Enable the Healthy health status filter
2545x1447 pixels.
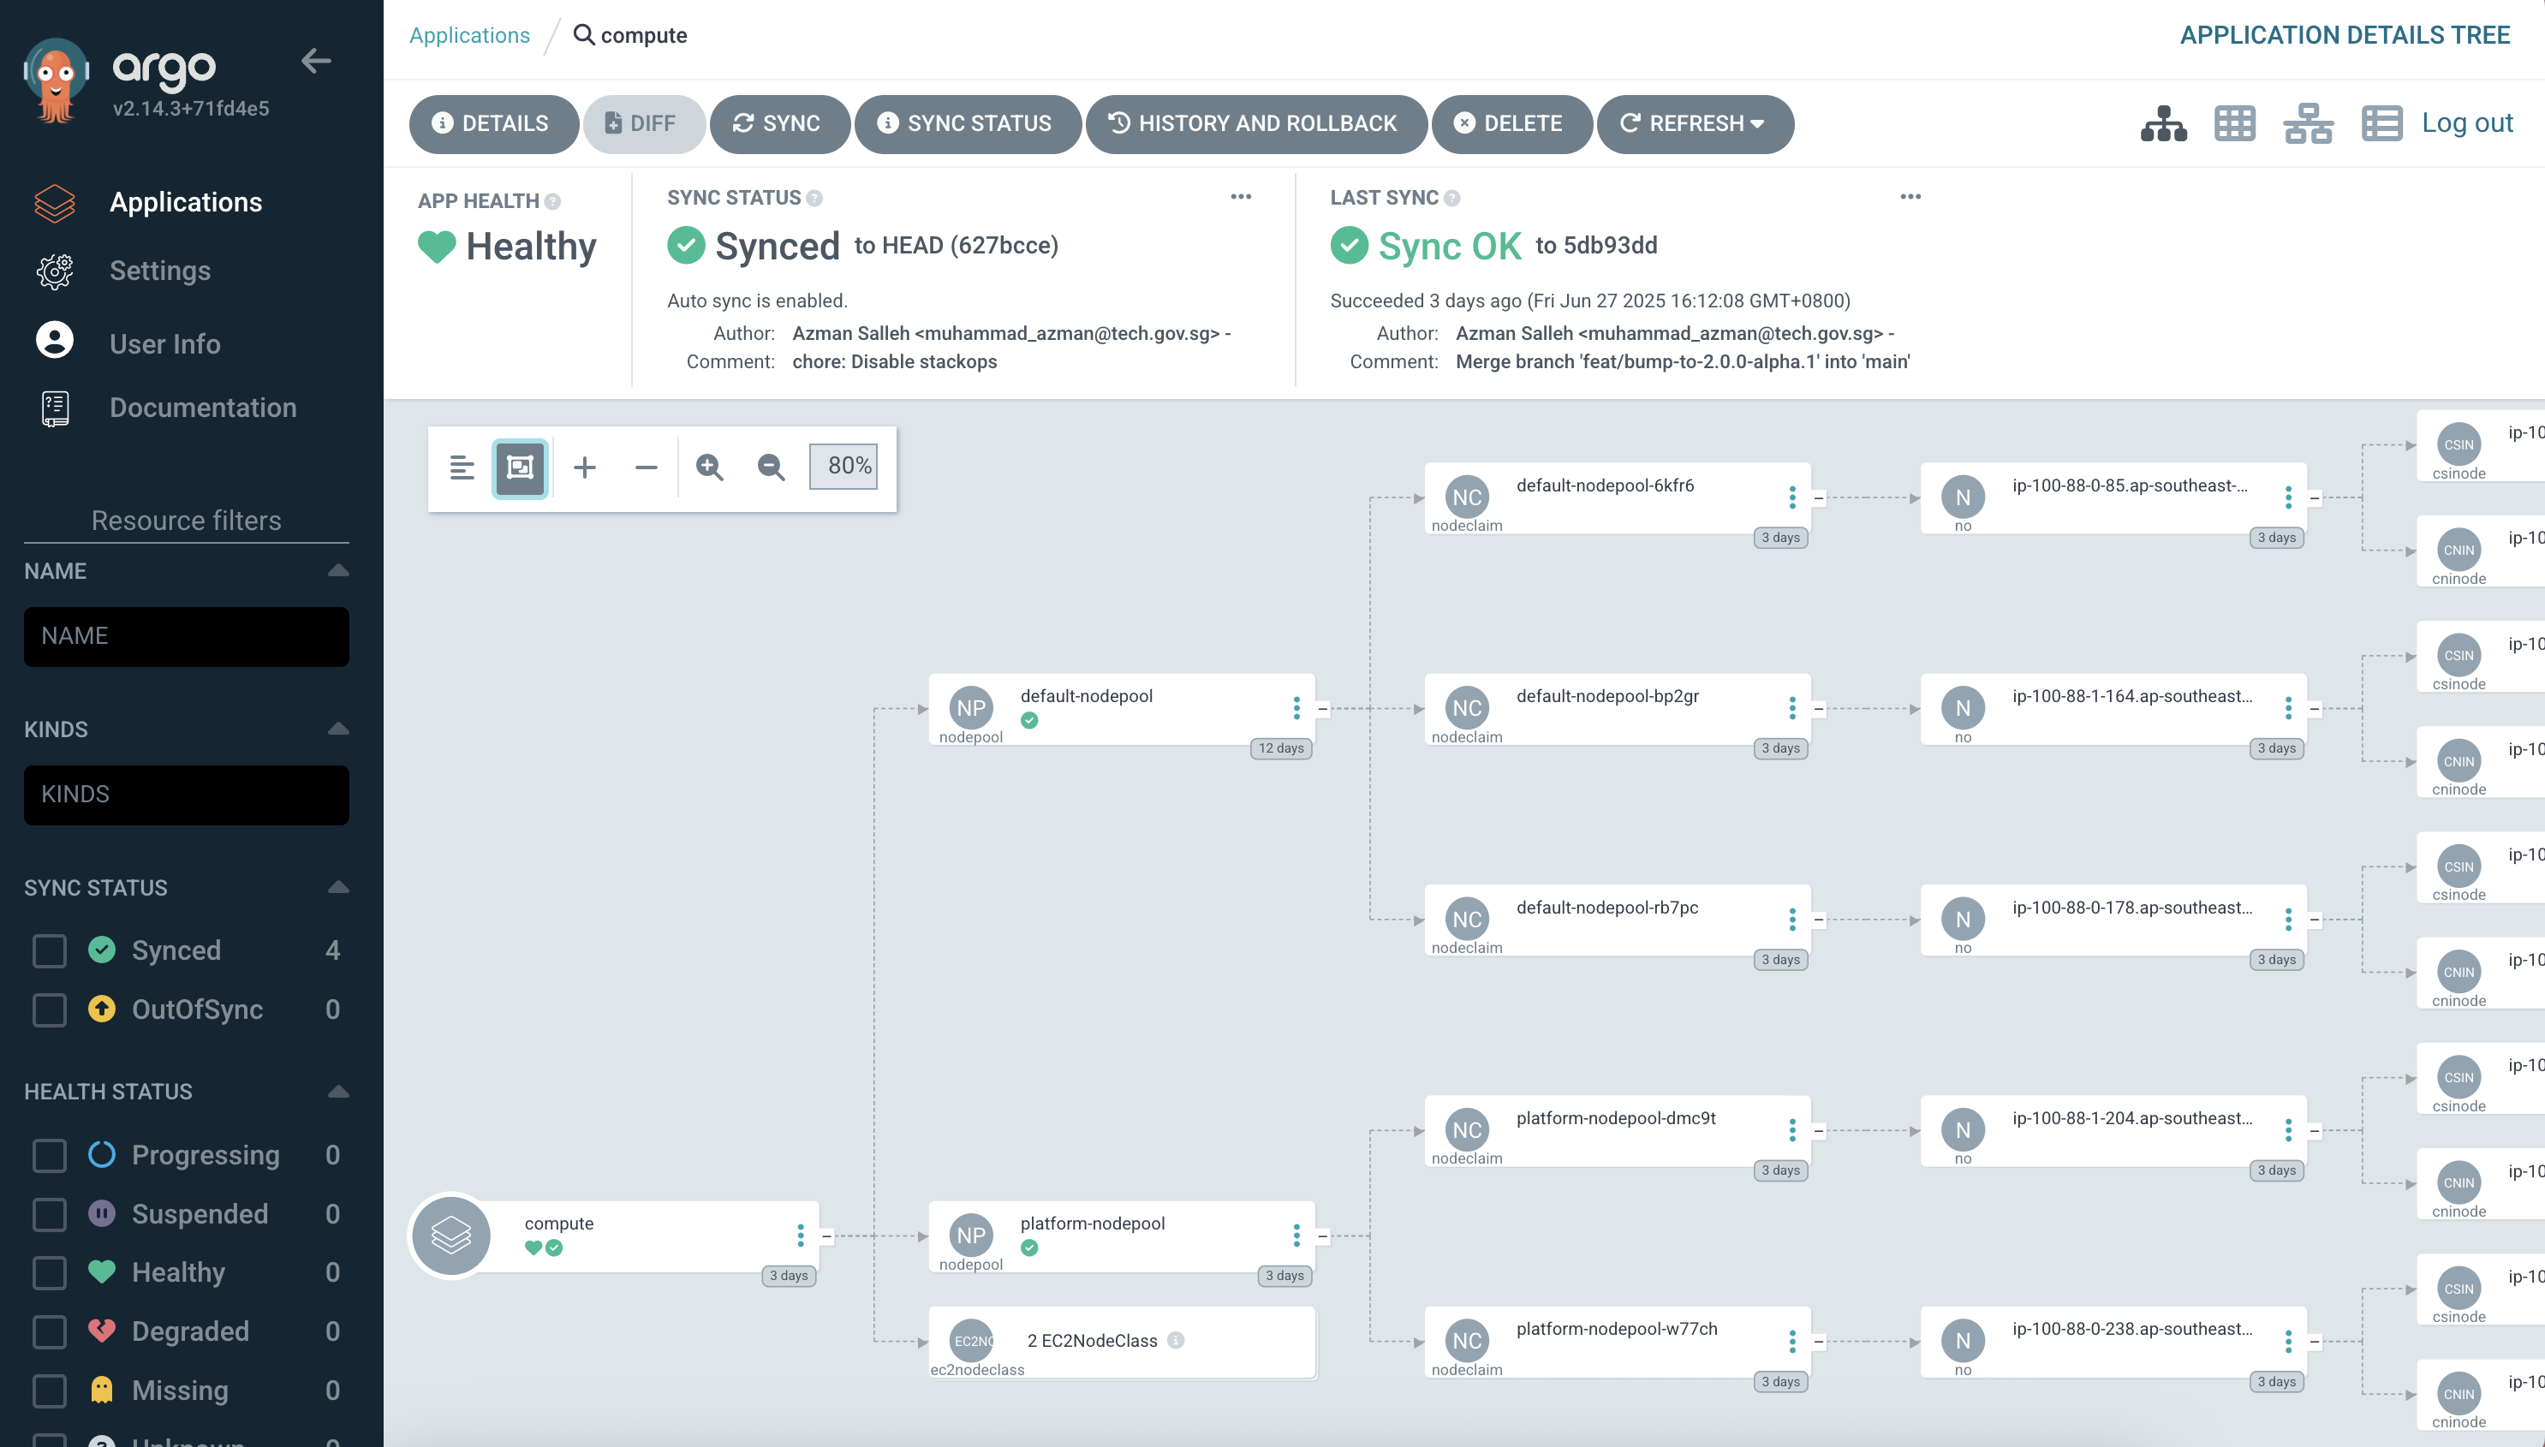point(49,1272)
